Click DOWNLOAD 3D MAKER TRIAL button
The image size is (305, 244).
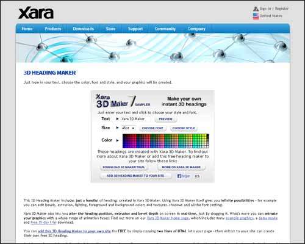tap(124, 167)
